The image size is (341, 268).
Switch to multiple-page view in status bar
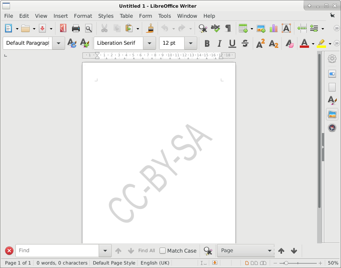pos(254,263)
